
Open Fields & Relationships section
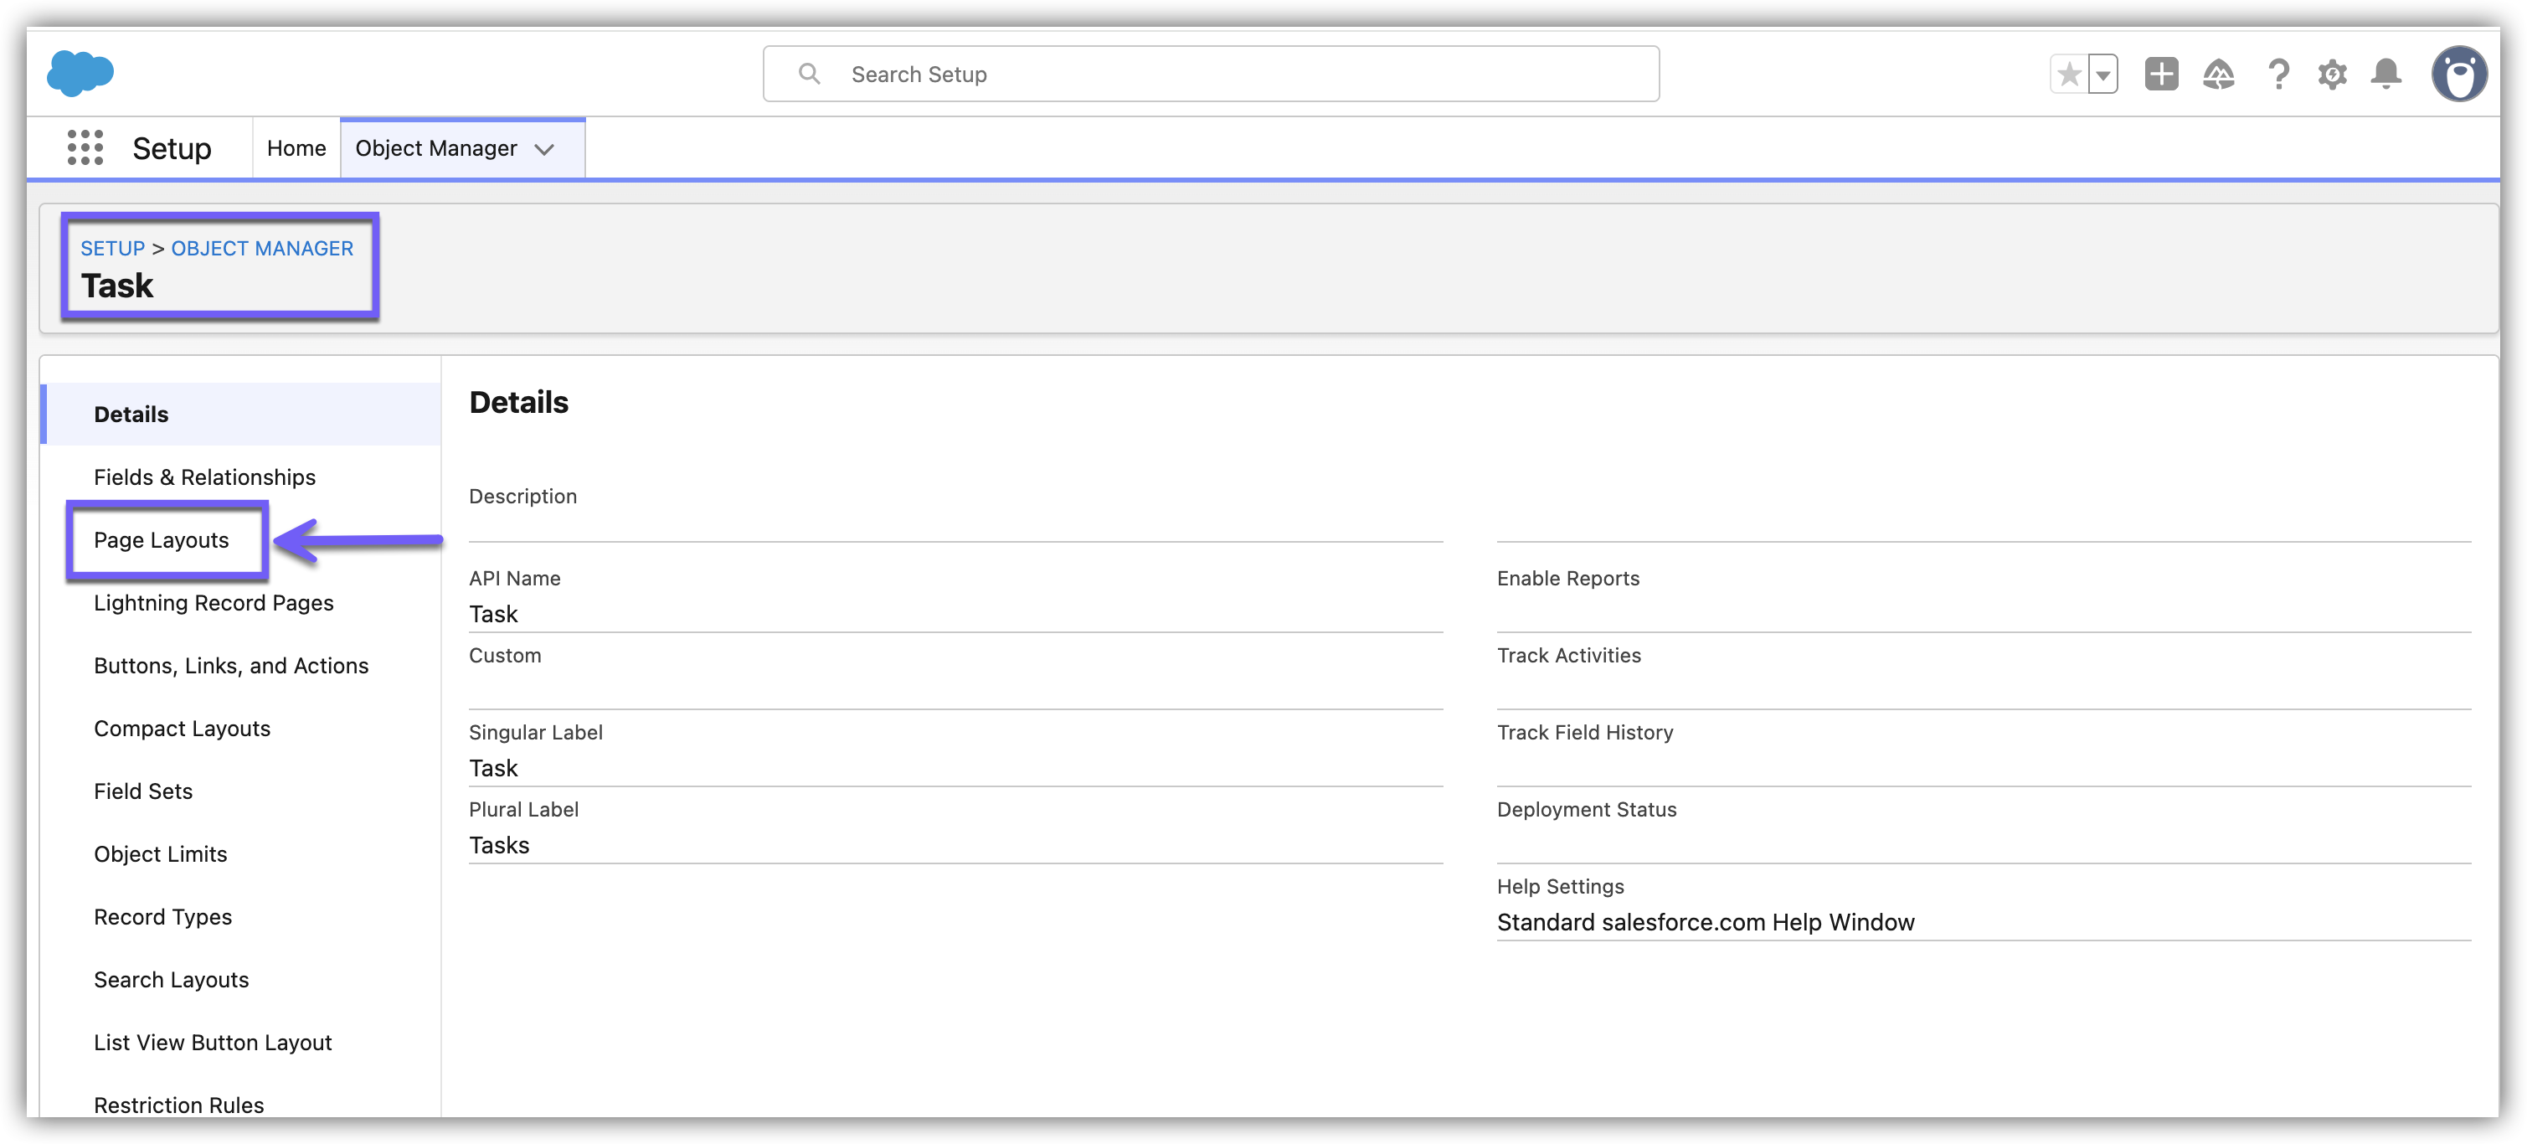click(204, 478)
